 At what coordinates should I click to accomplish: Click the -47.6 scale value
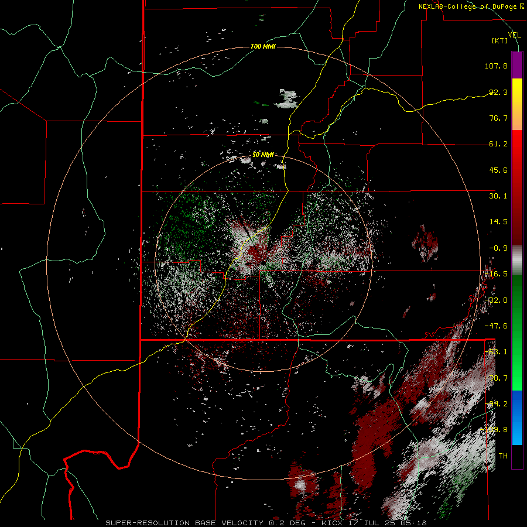(496, 326)
